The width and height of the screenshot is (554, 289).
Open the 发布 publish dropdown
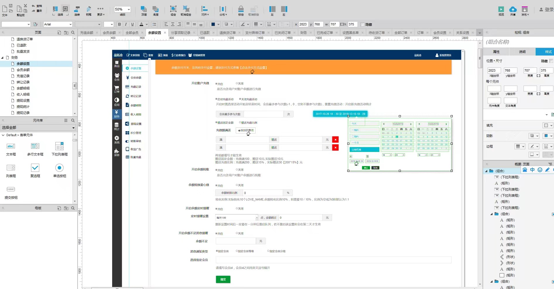(x=525, y=11)
